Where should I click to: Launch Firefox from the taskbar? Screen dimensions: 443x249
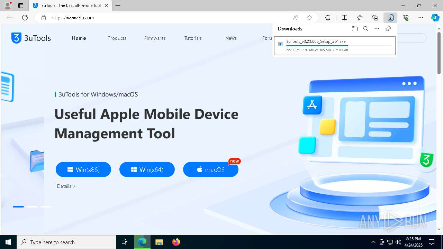pyautogui.click(x=176, y=242)
